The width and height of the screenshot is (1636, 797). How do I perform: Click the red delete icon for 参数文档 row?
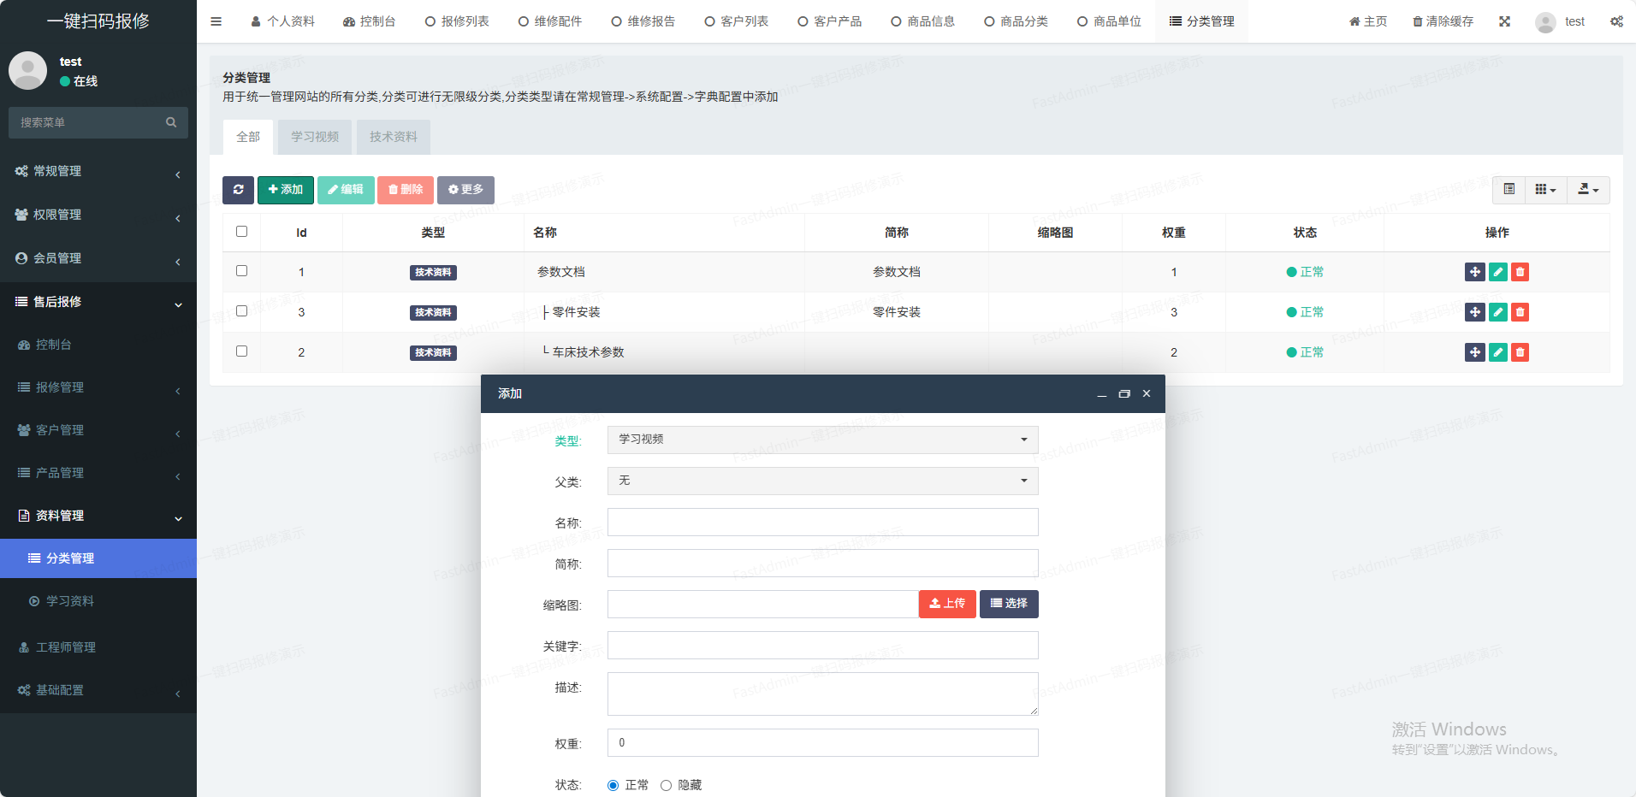point(1520,272)
